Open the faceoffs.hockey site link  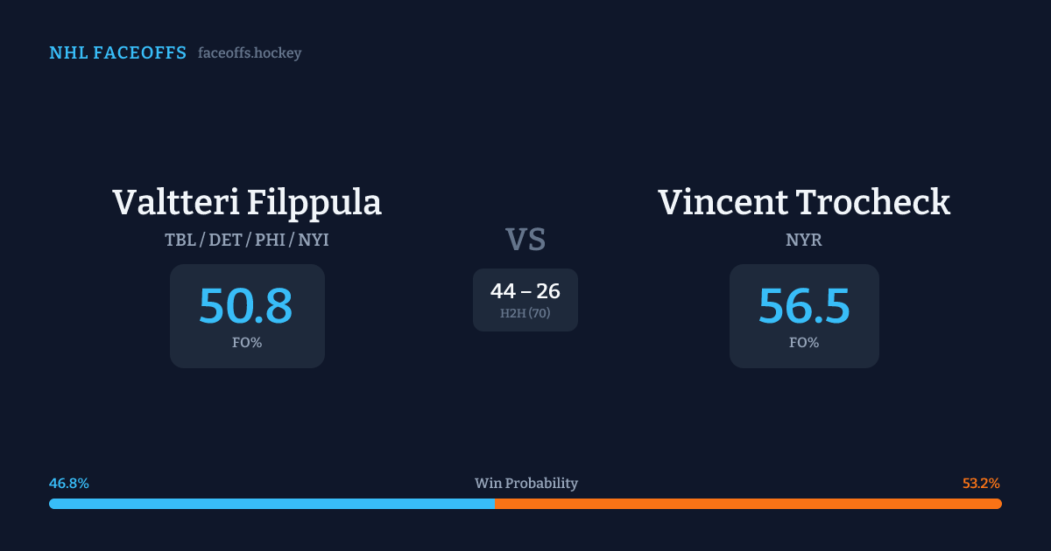pos(250,53)
